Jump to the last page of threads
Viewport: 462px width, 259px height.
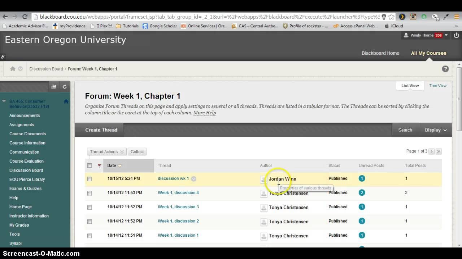click(x=439, y=151)
